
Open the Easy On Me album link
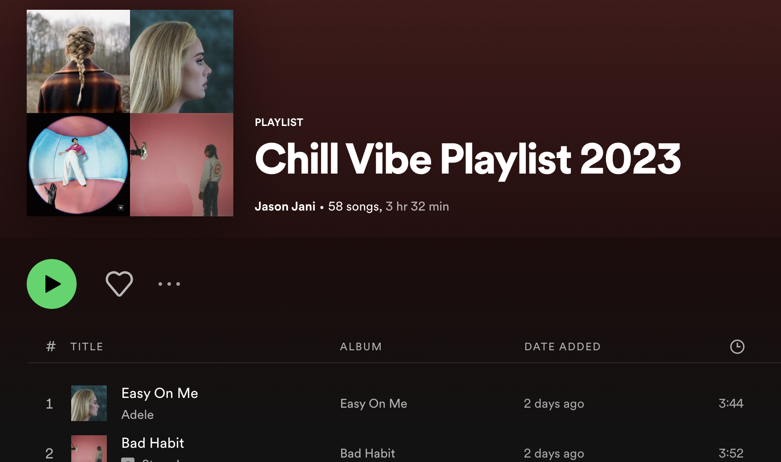point(374,404)
